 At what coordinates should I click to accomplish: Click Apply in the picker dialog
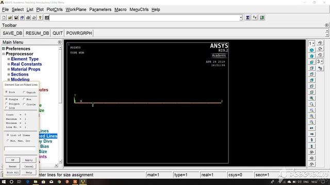[x=29, y=160]
